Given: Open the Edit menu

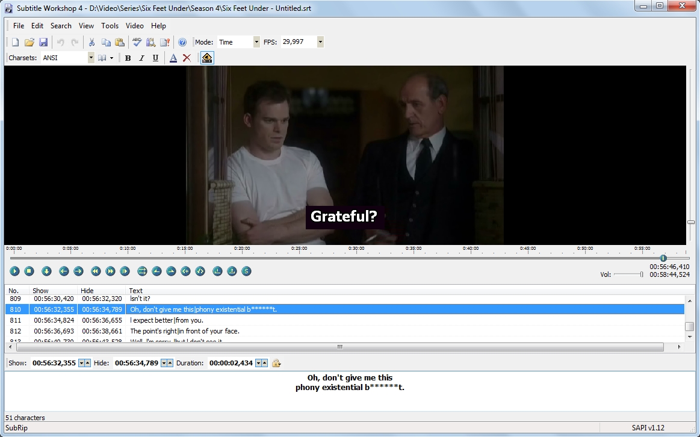Looking at the screenshot, I should (x=37, y=26).
